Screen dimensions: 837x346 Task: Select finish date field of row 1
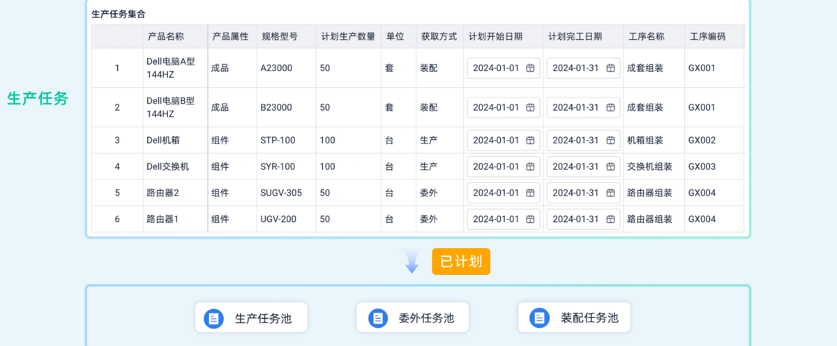click(x=584, y=68)
